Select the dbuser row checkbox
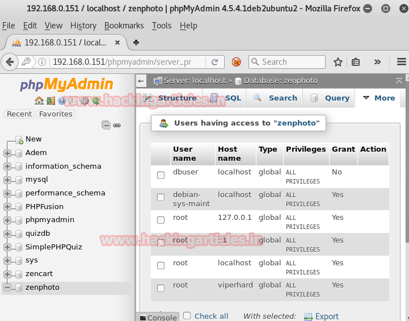Viewport: 409px width, 321px height. [161, 175]
